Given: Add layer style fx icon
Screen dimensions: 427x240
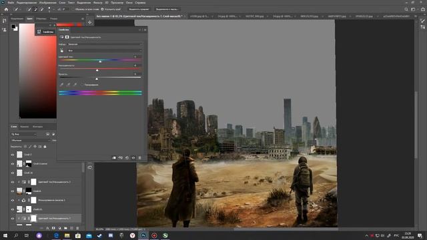Looking at the screenshot, I should click(47, 228).
